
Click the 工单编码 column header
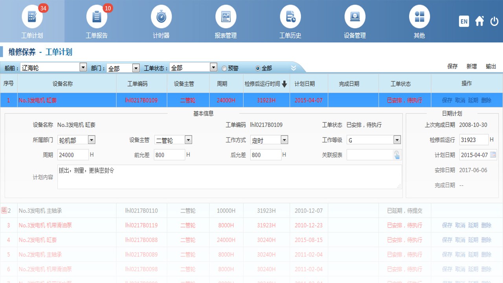point(138,84)
